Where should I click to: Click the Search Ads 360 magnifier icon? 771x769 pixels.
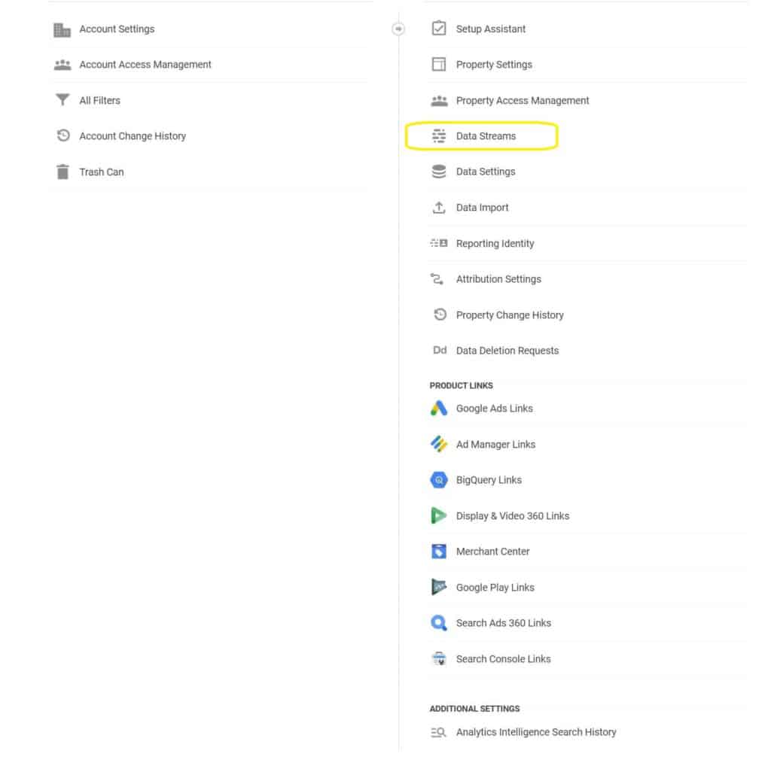(439, 622)
